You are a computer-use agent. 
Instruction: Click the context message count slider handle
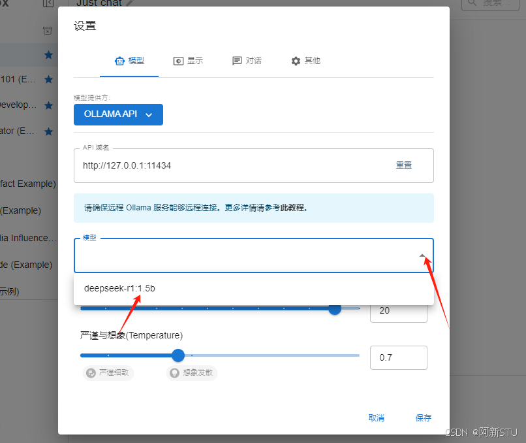click(x=334, y=308)
